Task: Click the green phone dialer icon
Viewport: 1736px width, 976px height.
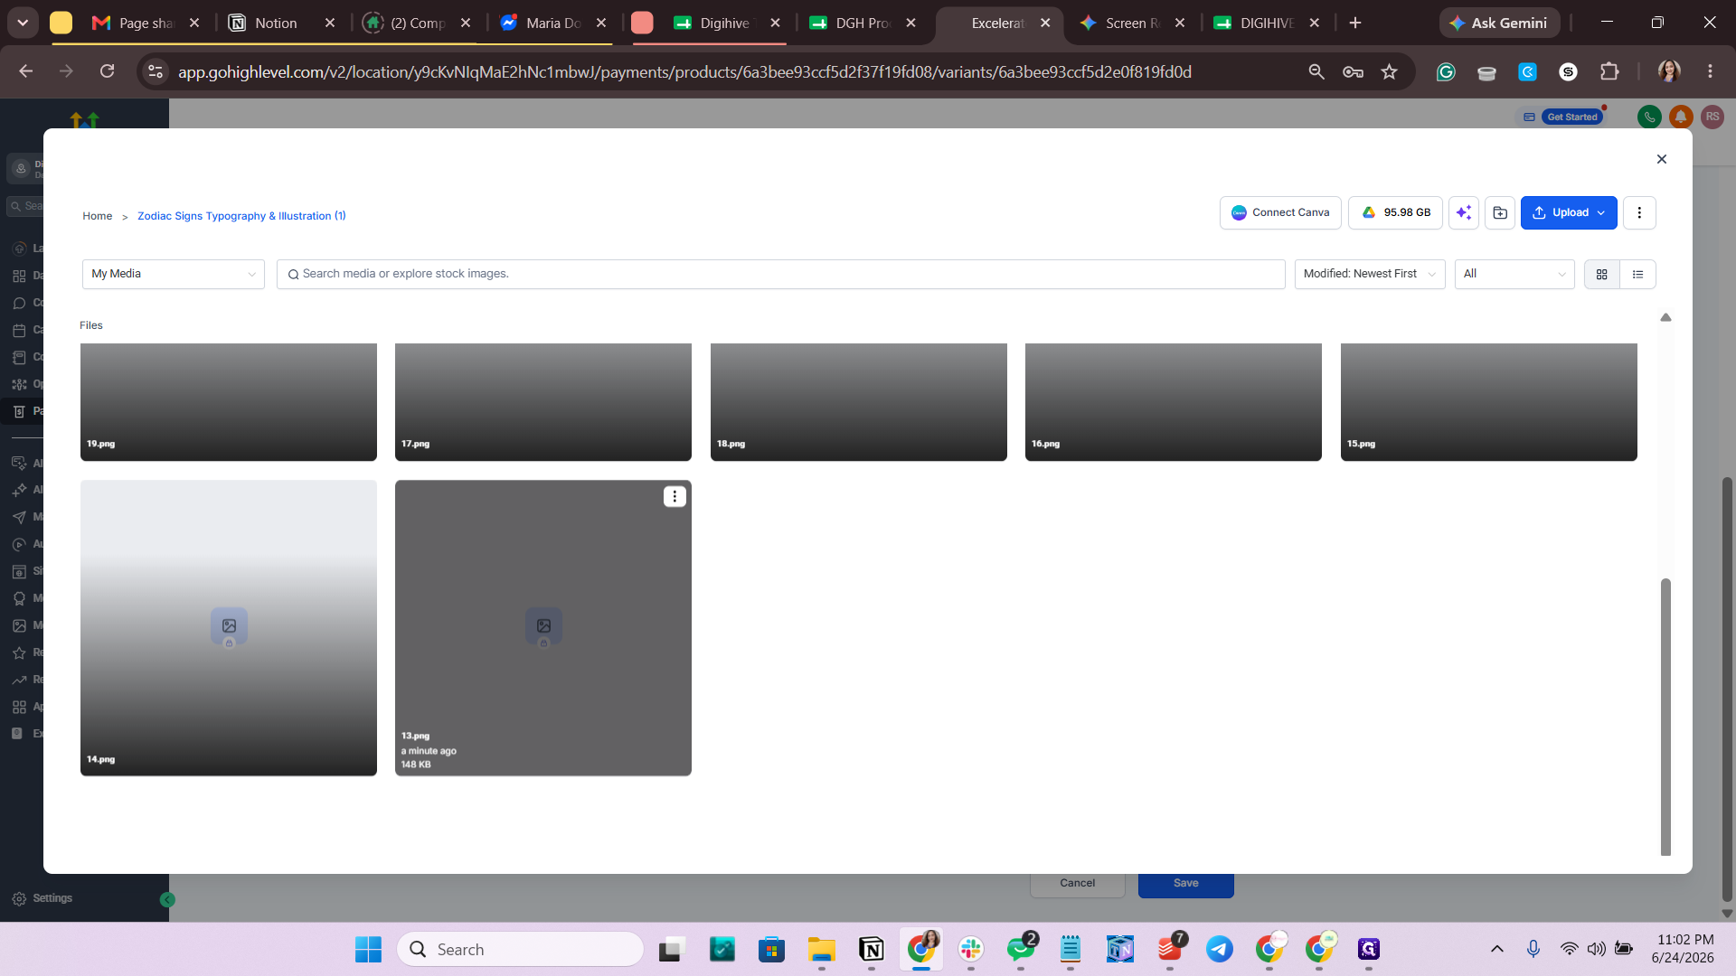Action: tap(1649, 117)
